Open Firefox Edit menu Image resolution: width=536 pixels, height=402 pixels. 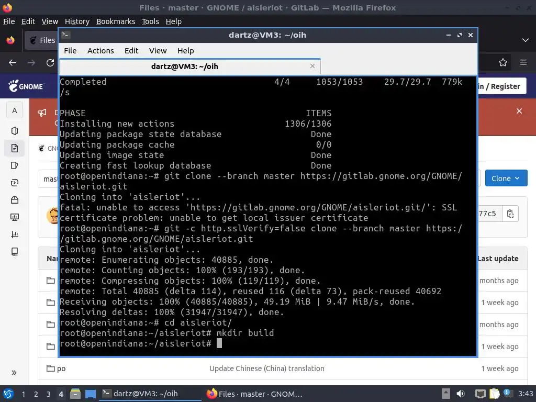pyautogui.click(x=28, y=21)
